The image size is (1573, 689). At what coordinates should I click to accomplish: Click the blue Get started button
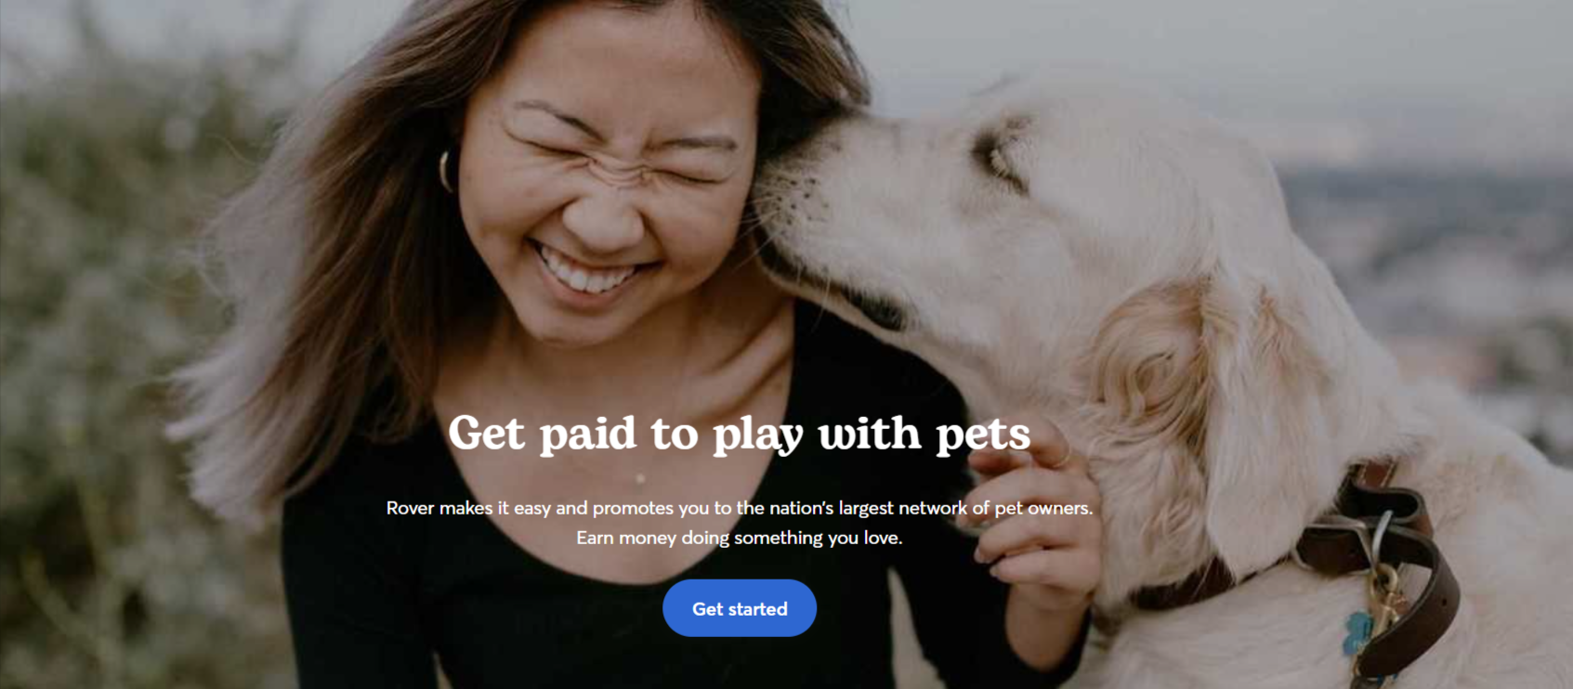pos(740,608)
